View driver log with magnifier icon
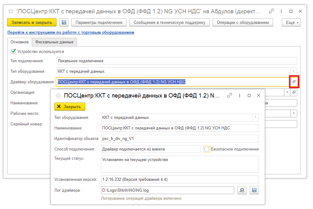This screenshot has height=209, width=313. [x=242, y=190]
